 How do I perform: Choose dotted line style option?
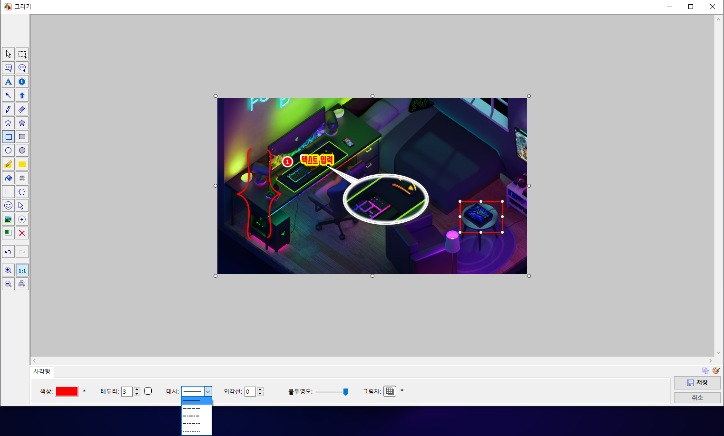(196, 431)
